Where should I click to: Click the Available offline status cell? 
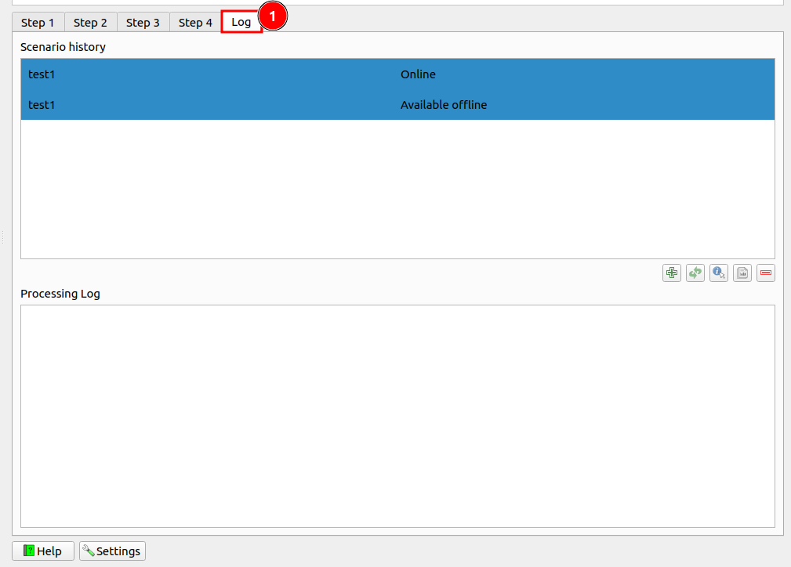point(444,105)
